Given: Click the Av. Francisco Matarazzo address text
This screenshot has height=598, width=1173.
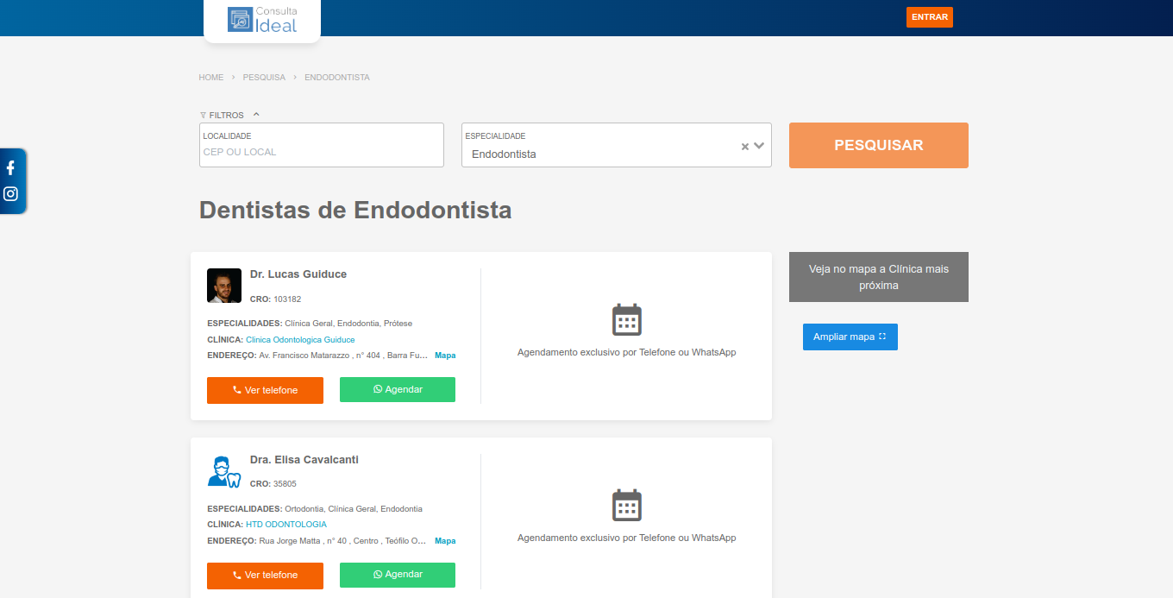Looking at the screenshot, I should point(343,356).
